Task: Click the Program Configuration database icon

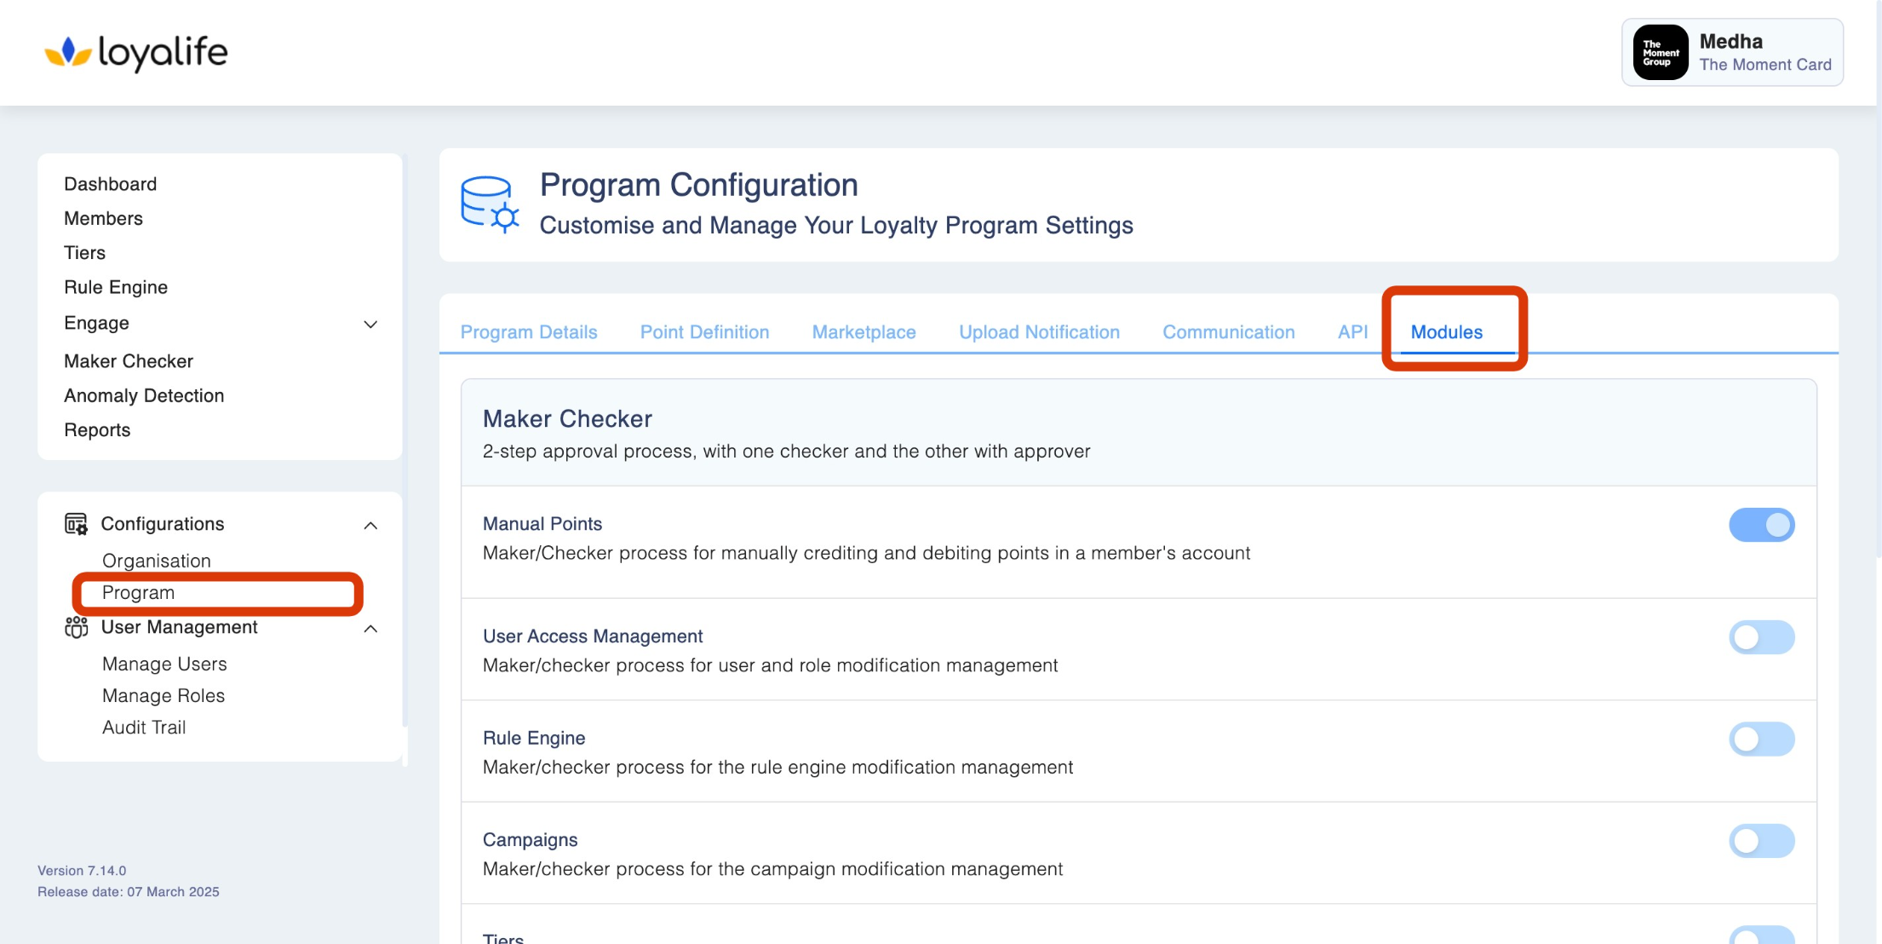Action: [489, 204]
